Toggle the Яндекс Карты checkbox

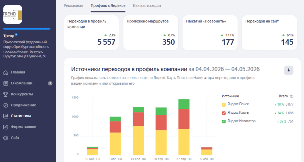[224, 113]
